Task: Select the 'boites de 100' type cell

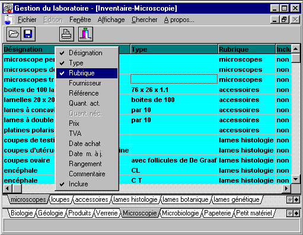Action: [x=174, y=100]
